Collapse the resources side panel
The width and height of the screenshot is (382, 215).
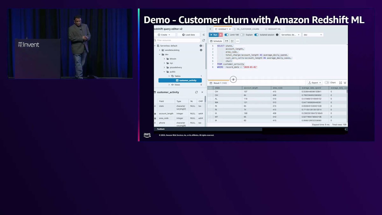point(204,35)
